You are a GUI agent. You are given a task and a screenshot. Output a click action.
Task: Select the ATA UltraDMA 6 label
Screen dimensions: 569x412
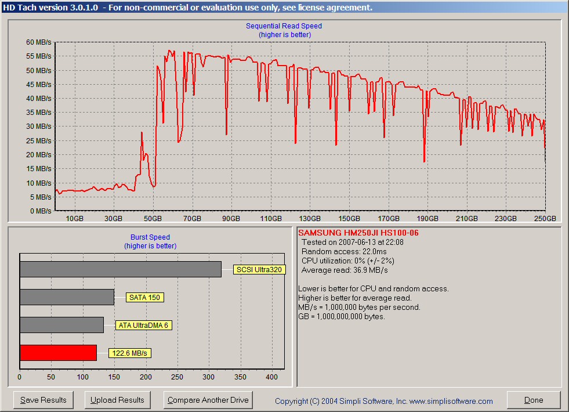[143, 325]
